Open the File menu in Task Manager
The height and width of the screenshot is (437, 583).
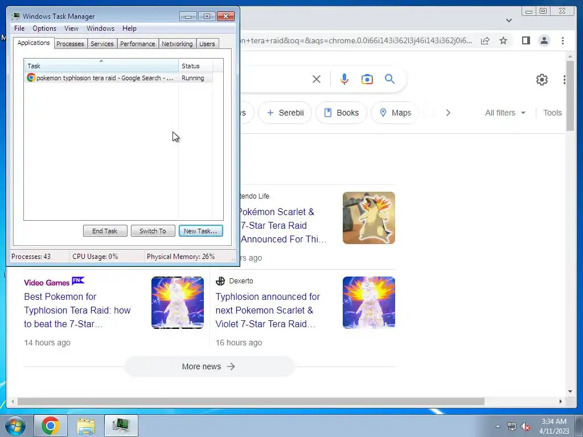(19, 28)
